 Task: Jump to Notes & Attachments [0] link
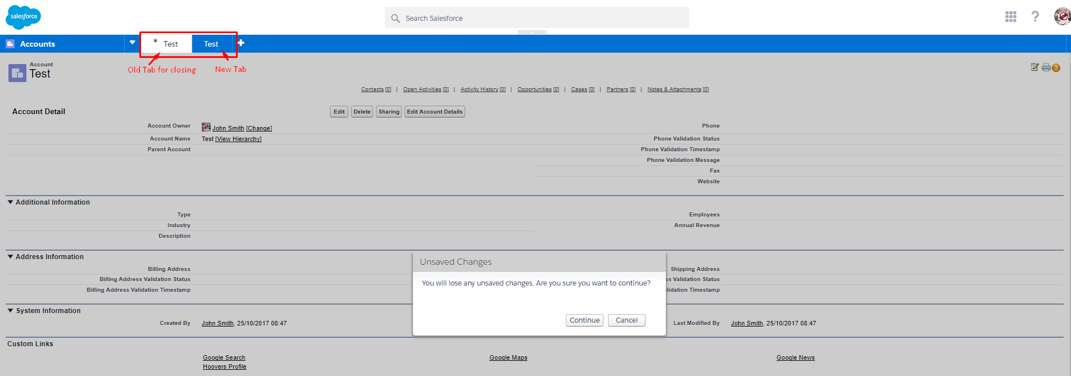678,89
